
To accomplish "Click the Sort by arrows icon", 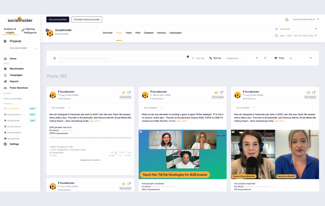I will coord(210,58).
